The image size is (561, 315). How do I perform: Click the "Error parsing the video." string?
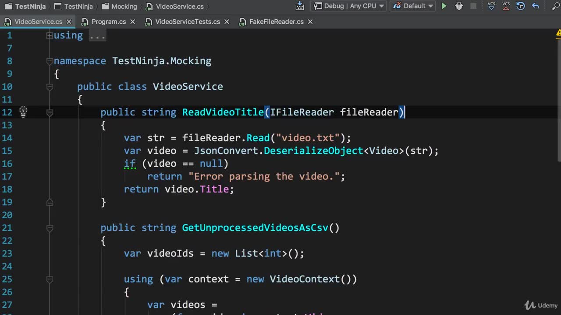(264, 176)
